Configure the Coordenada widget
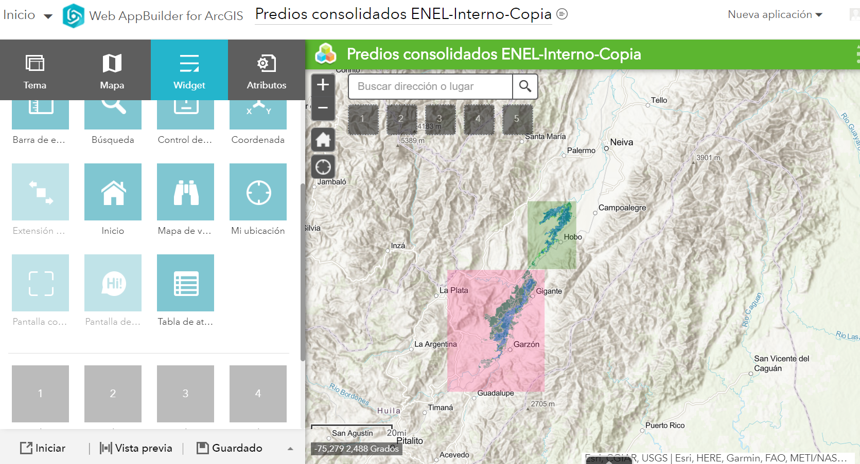The image size is (860, 464). tap(258, 115)
